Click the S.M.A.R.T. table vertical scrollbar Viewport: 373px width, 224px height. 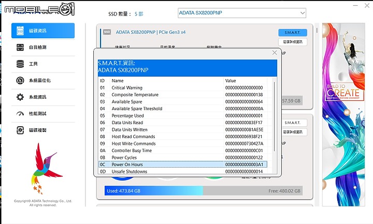coord(274,116)
